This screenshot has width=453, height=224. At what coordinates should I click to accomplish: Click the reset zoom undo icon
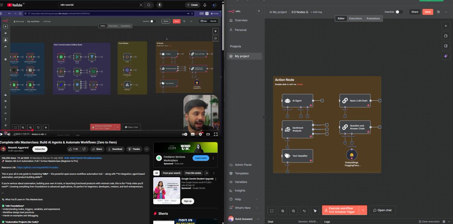point(304,210)
